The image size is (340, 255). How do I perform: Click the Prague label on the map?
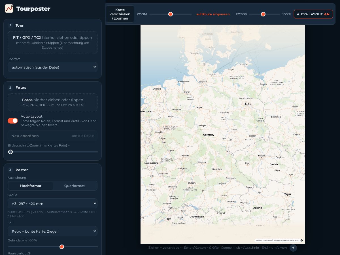[x=262, y=156]
